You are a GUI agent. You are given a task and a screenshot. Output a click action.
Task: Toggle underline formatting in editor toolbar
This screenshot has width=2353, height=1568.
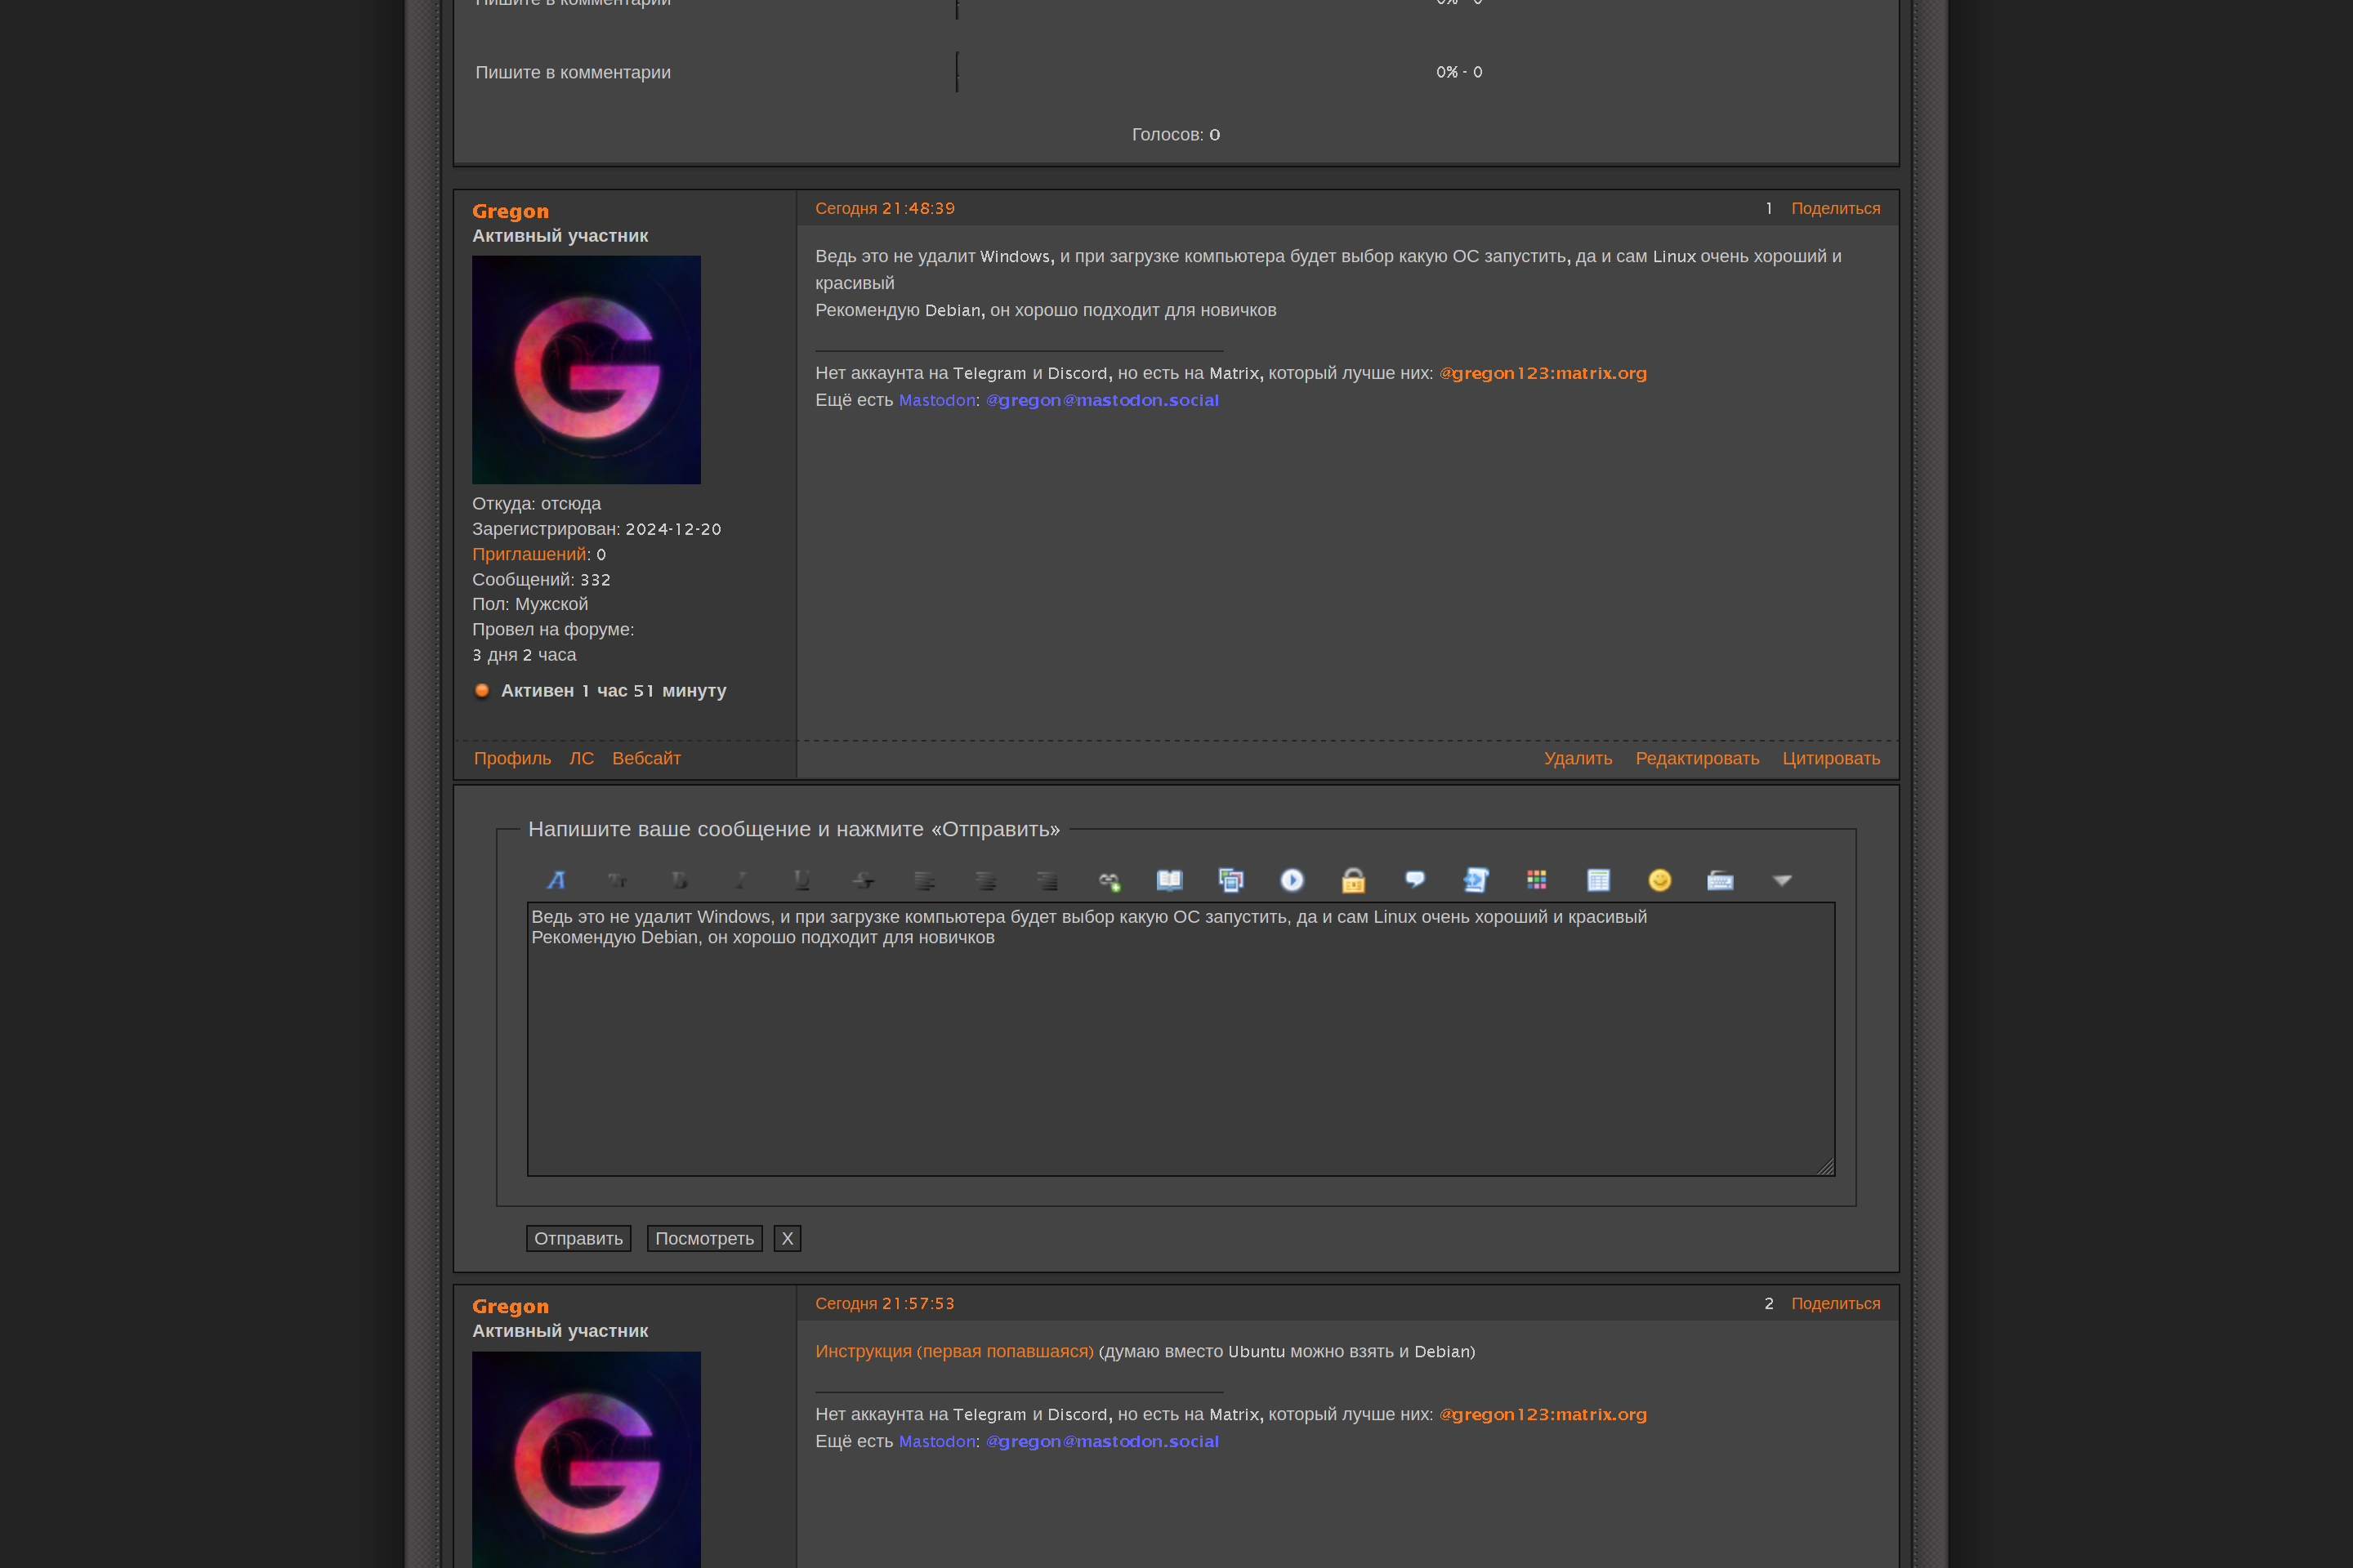[x=802, y=880]
